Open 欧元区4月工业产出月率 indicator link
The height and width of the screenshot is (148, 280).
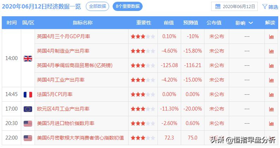63,109
